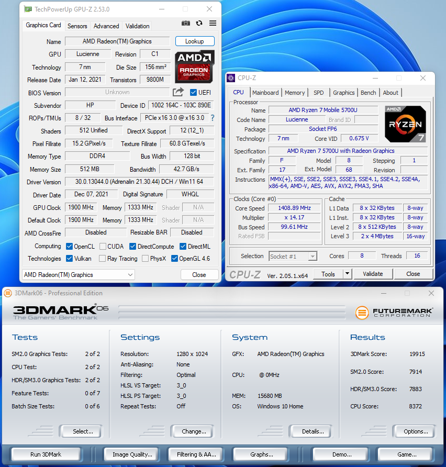Toggle the Vulkan checkbox

(x=70, y=258)
